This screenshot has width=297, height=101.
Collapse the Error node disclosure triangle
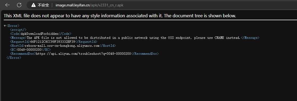click(5, 26)
